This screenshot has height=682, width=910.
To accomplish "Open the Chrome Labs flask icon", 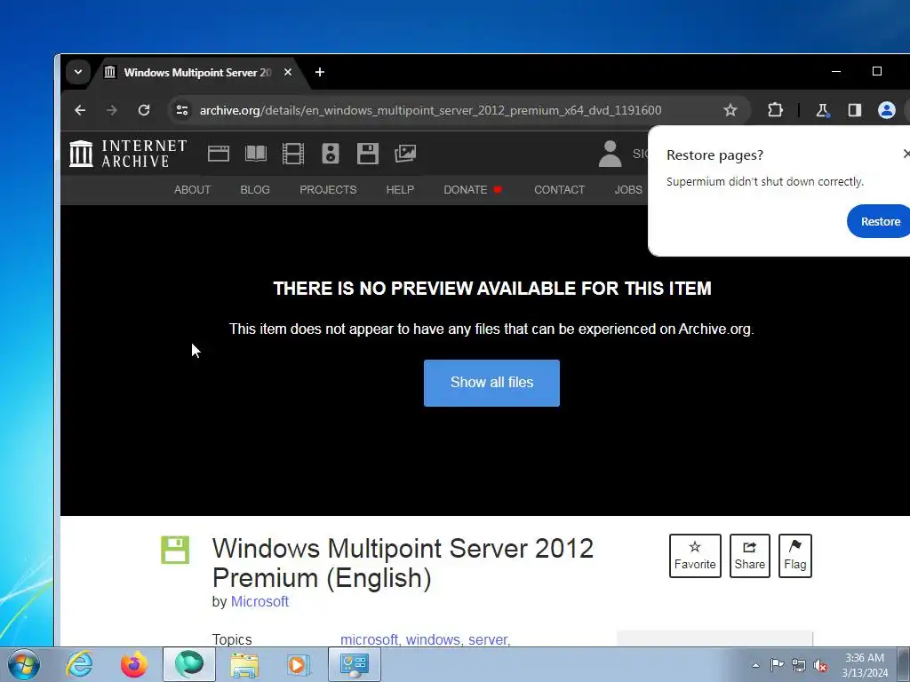I will [x=822, y=110].
